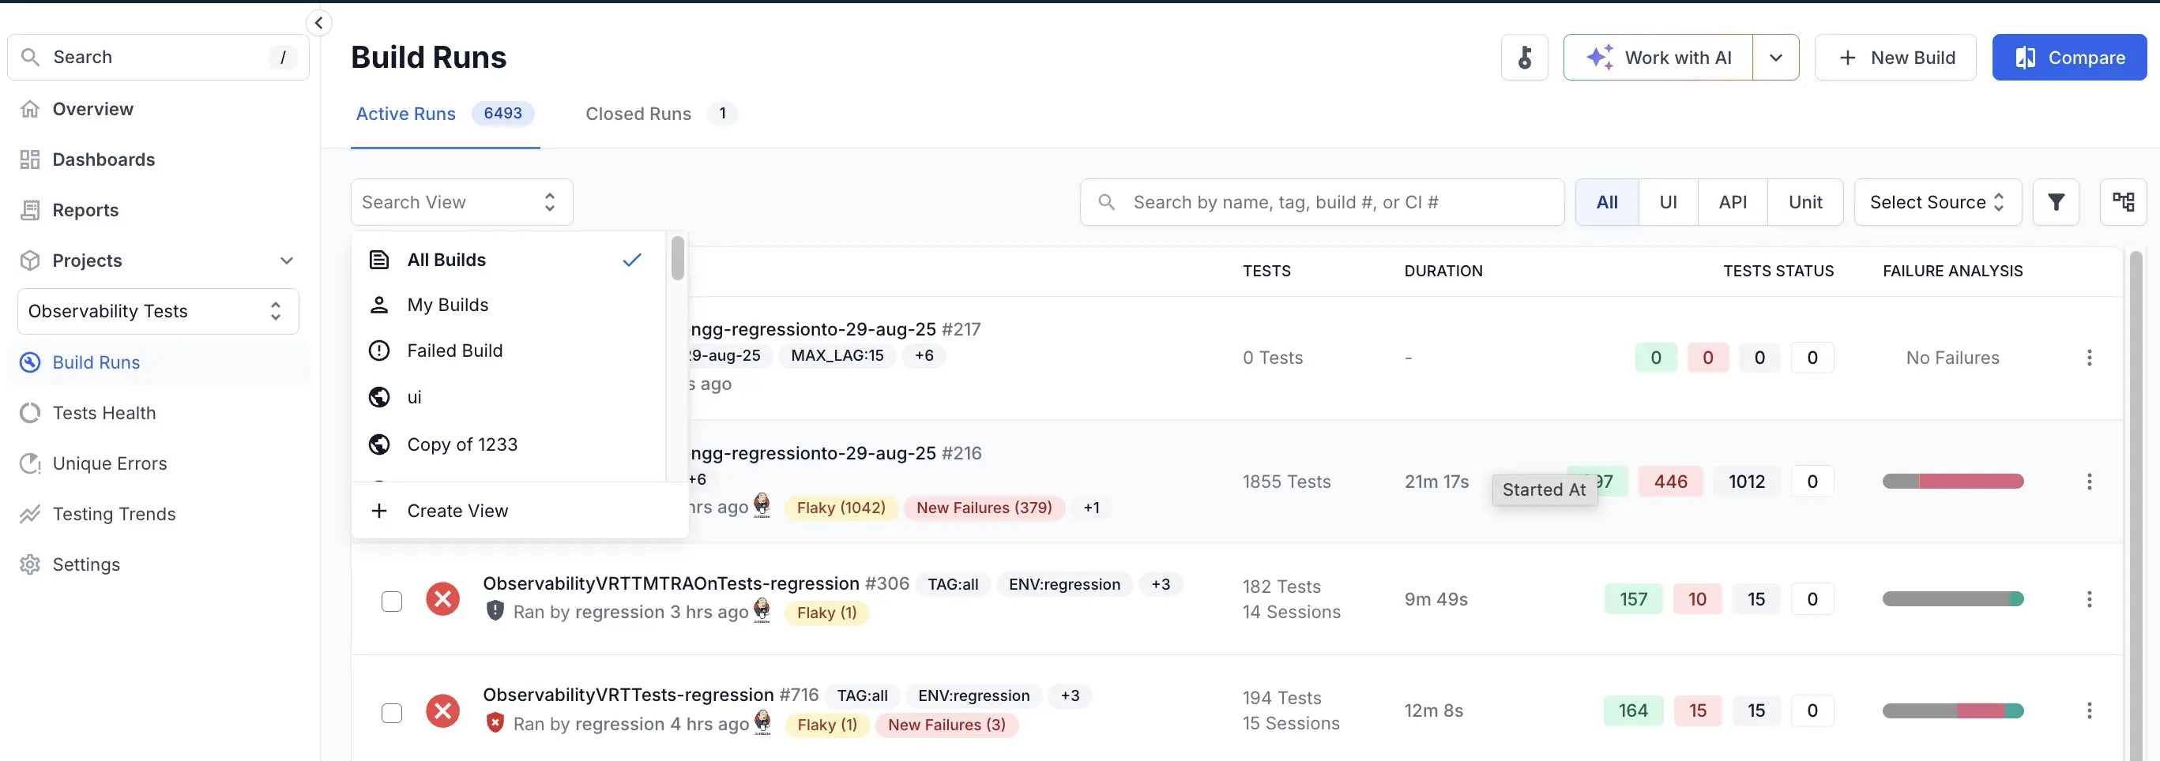Click Create View in the dropdown
Screen dimensions: 2160x761
pyautogui.click(x=457, y=509)
